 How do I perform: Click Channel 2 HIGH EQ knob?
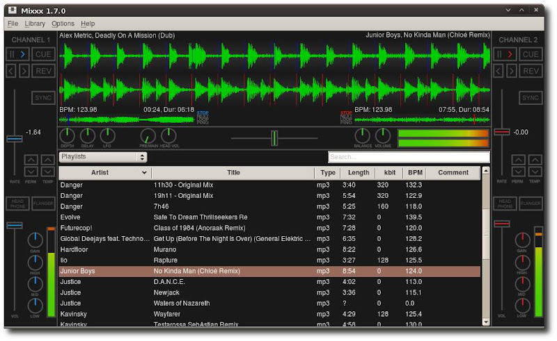pyautogui.click(x=523, y=263)
